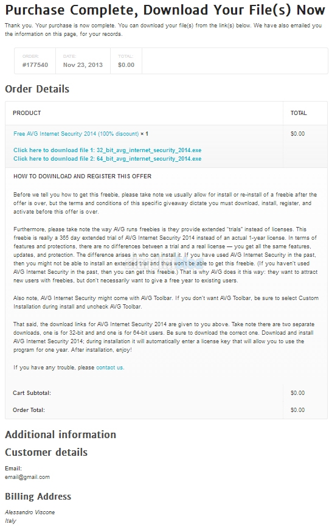
Task: Click the Order Details heading
Action: coord(37,89)
